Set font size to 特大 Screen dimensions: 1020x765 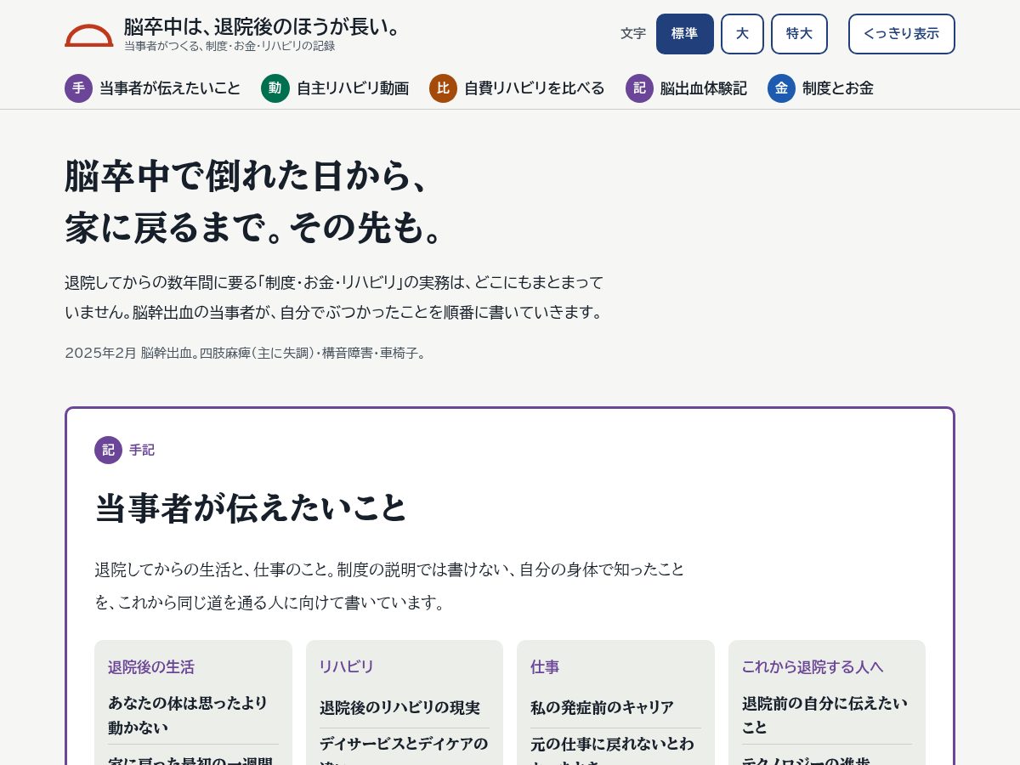coord(799,34)
